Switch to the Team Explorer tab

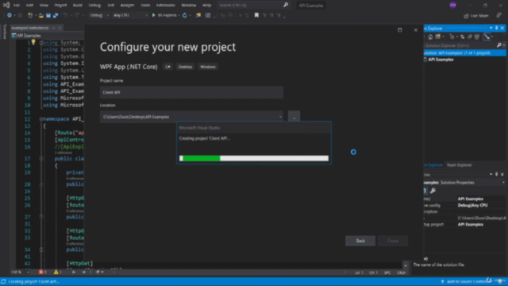459,165
